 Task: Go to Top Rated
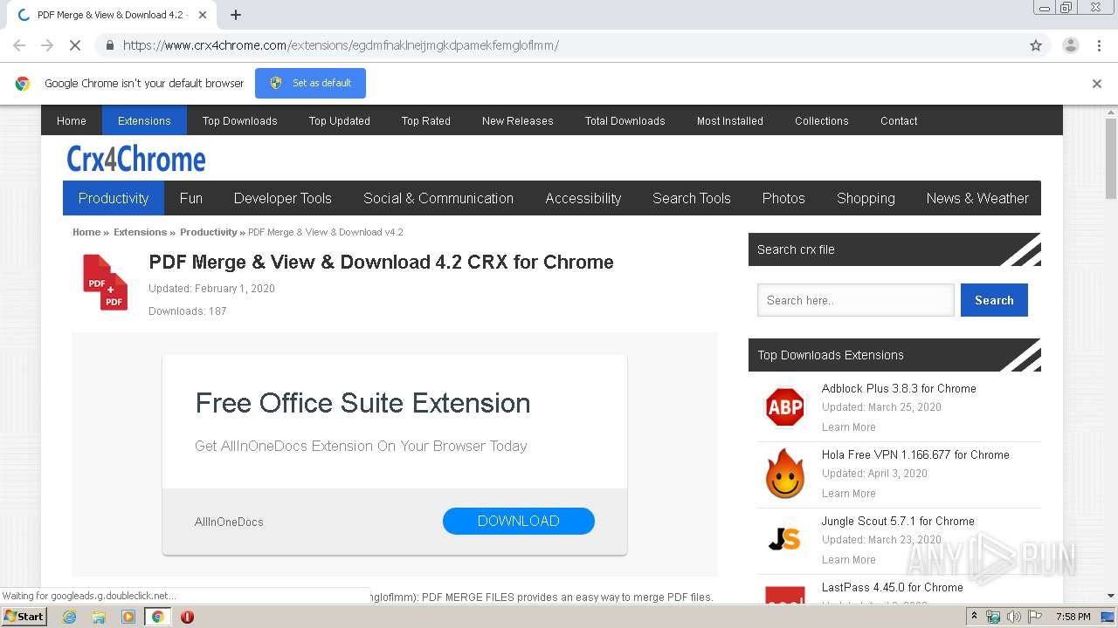point(426,120)
